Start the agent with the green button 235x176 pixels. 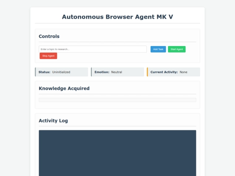point(177,49)
